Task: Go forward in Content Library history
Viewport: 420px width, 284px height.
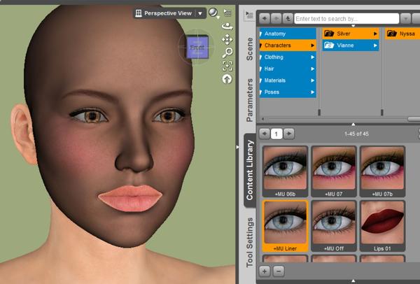Action: point(276,19)
